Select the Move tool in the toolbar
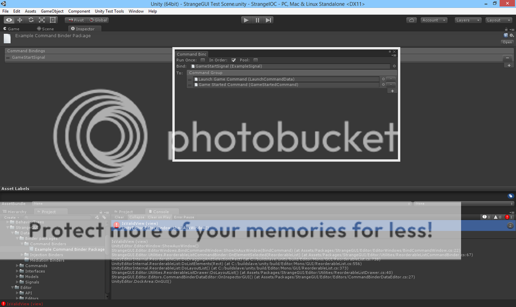 coord(19,20)
